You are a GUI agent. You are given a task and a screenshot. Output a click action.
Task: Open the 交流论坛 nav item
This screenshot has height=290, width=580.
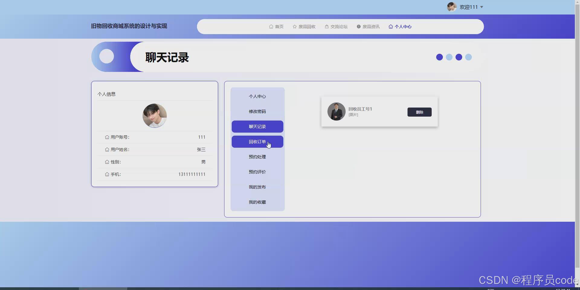pyautogui.click(x=336, y=27)
